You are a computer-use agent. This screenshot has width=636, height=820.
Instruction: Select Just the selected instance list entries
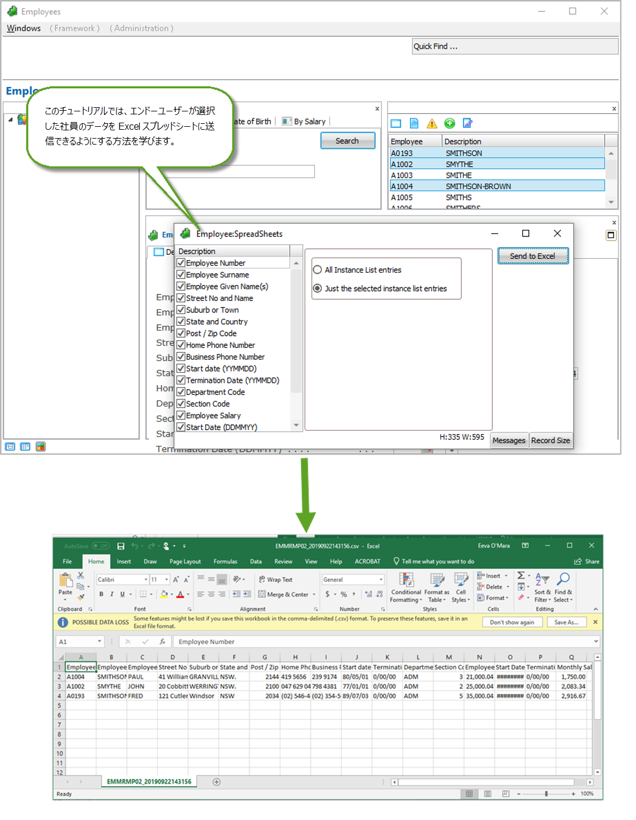pyautogui.click(x=318, y=289)
